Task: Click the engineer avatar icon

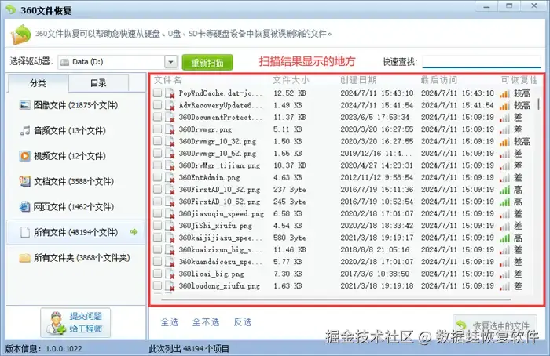Action: 56,323
